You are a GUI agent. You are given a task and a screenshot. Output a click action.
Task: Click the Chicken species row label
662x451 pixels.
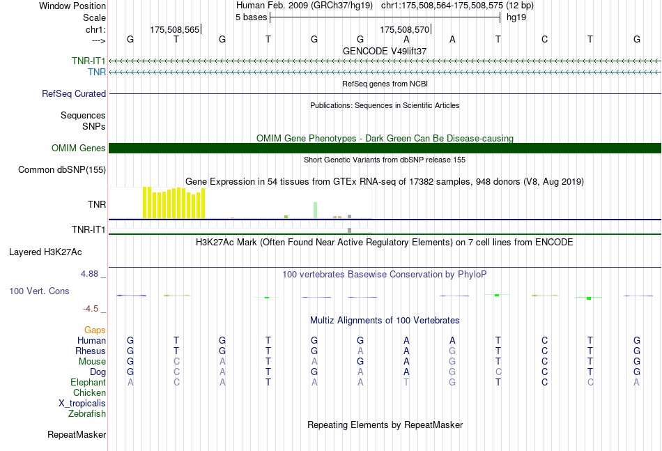(89, 392)
